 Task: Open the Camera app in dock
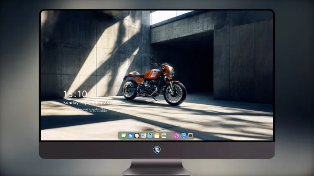pos(190,135)
